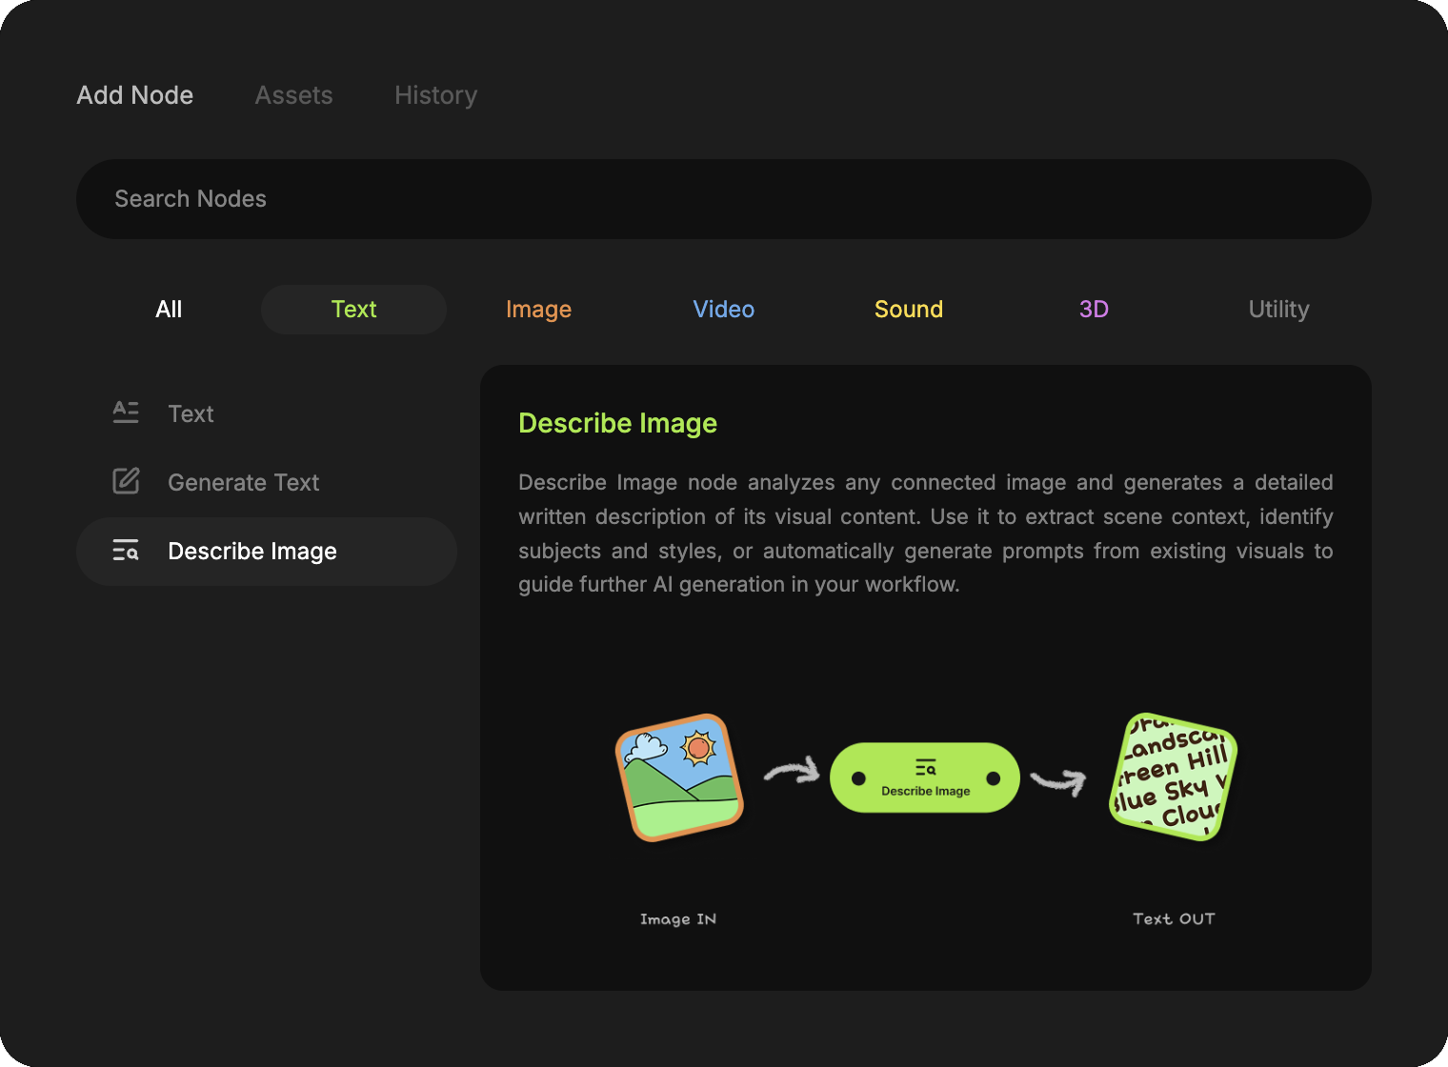
Task: Filter nodes by the All category
Action: point(169,310)
